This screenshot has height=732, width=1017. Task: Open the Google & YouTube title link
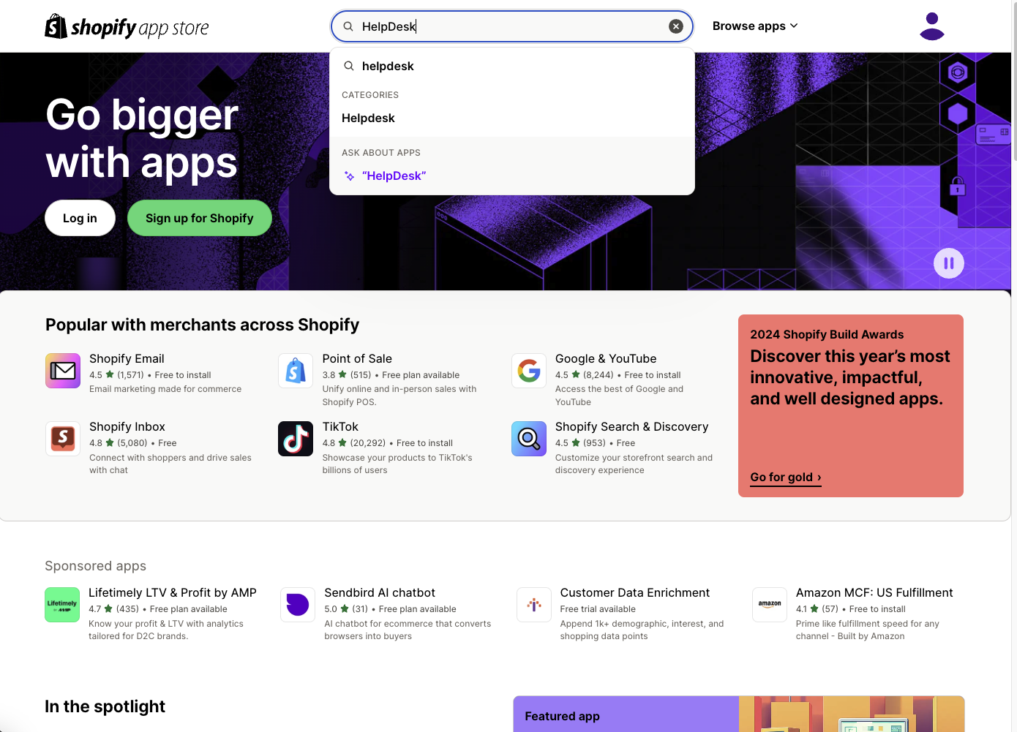[606, 358]
